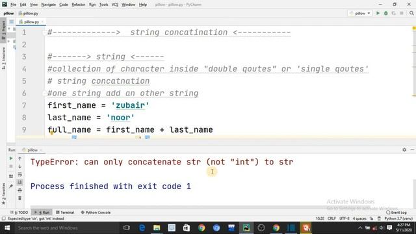Run the pillow configuration from the top toolbar
Image resolution: width=416 pixels, height=234 pixels.
click(378, 13)
